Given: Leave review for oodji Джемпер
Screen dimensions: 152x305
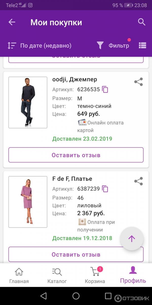Looking at the screenshot, I should [x=76, y=155].
